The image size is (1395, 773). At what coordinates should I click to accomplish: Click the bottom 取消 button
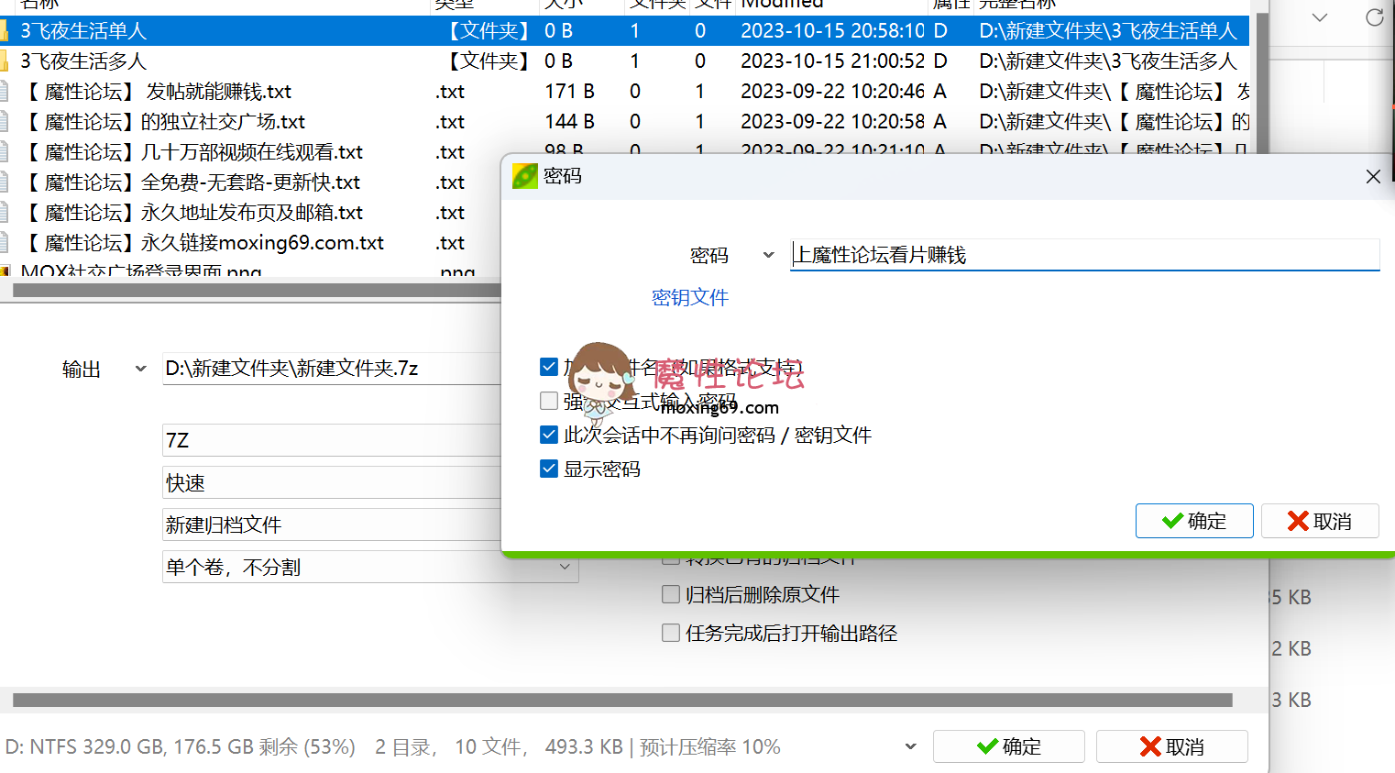coord(1172,745)
